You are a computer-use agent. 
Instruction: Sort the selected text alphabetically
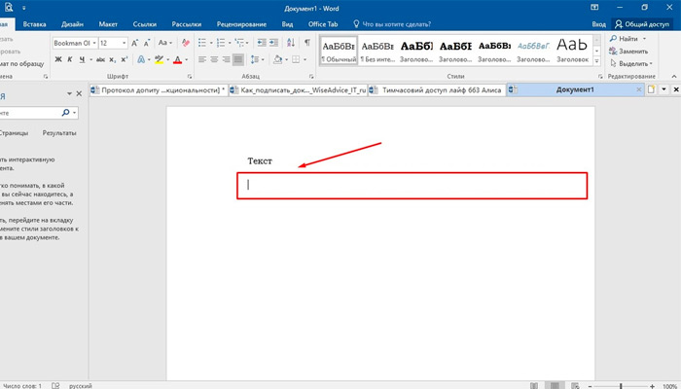(291, 43)
